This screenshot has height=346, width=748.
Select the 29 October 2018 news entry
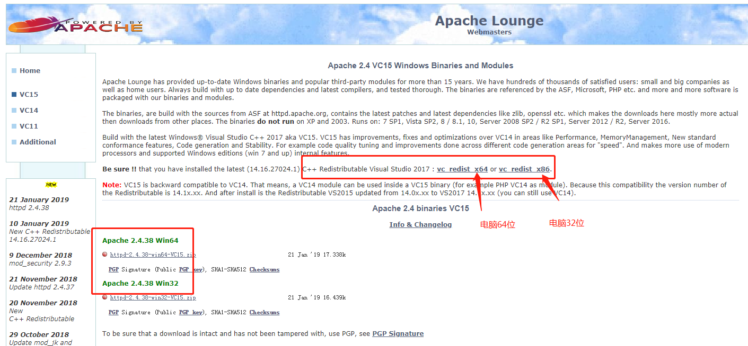click(x=39, y=334)
